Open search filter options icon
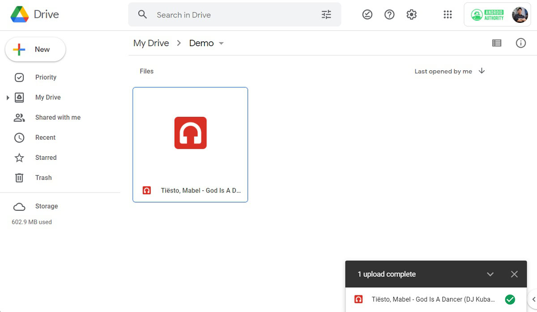 click(326, 15)
